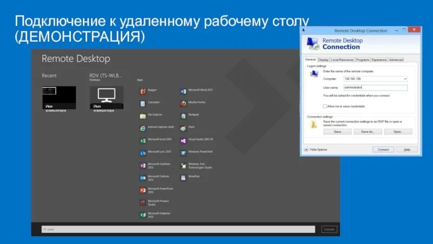The width and height of the screenshot is (433, 244).
Task: Launch Visual Studio app icon
Action: (x=183, y=141)
